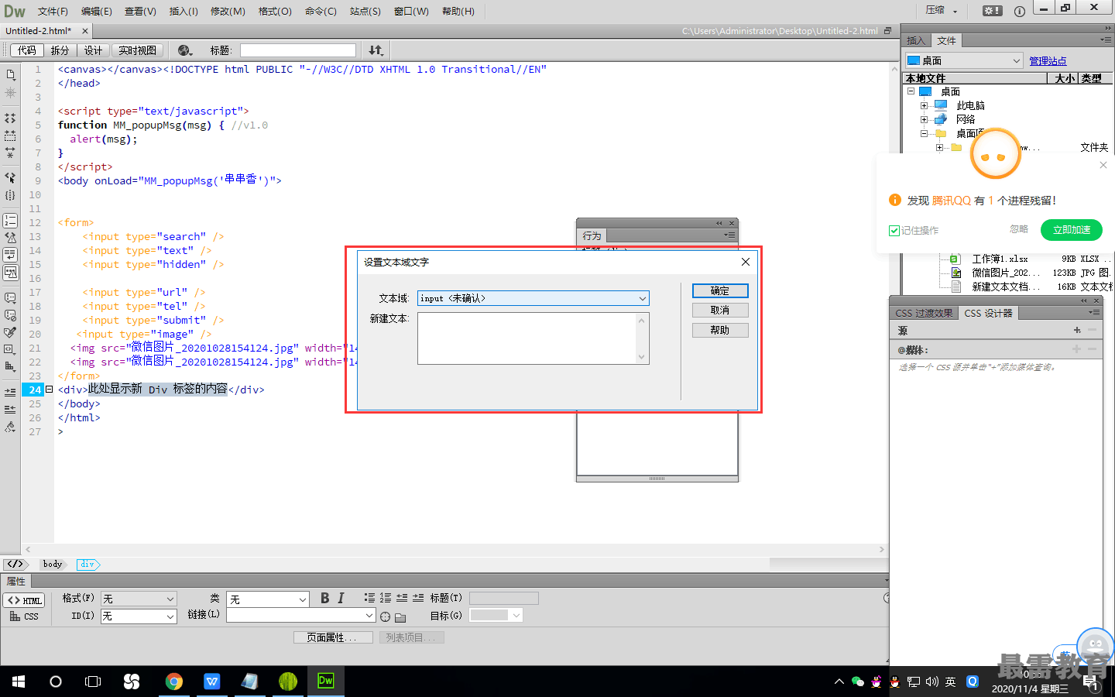Click the bold B icon in properties
Image resolution: width=1115 pixels, height=697 pixels.
click(x=324, y=598)
